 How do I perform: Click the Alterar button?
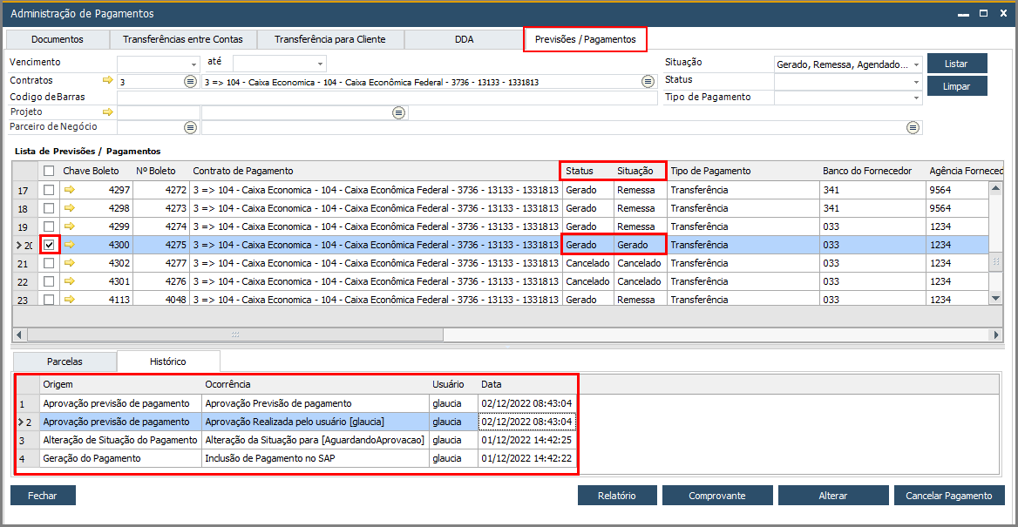(x=833, y=495)
